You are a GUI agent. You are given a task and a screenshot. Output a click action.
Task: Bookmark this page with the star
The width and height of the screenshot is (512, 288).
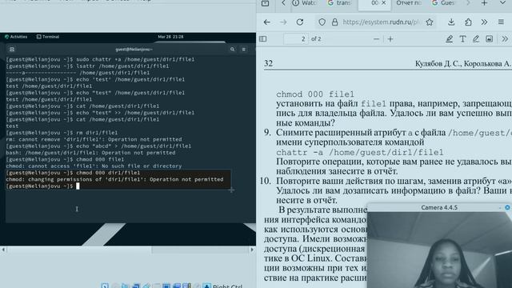coord(430,22)
